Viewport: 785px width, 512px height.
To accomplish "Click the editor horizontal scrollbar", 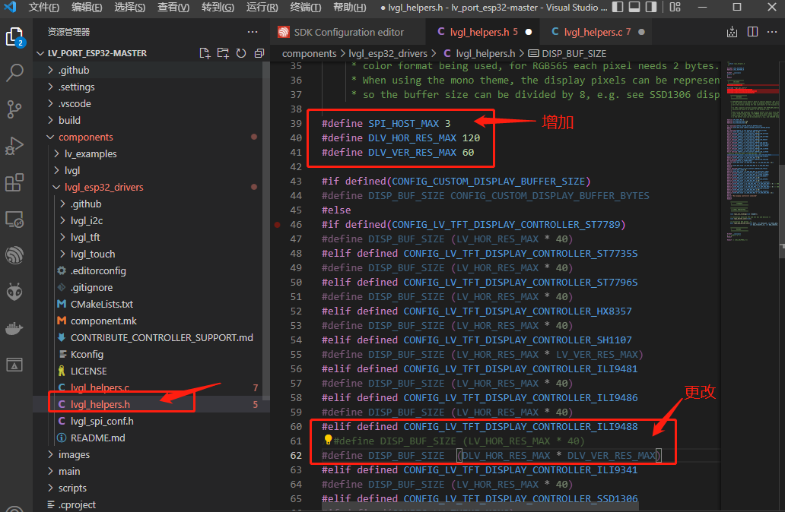I will pos(481,507).
